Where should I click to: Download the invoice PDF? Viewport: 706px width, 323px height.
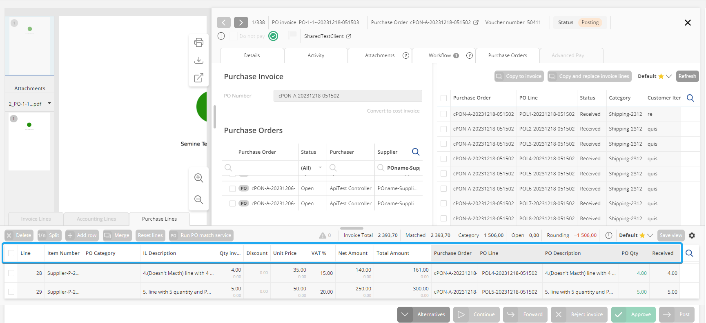click(x=199, y=60)
